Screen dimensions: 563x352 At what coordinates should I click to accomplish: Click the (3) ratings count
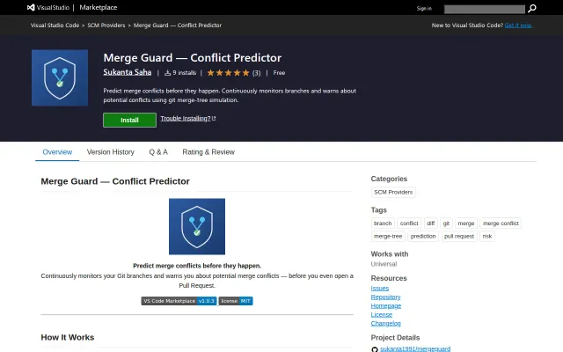click(x=256, y=73)
